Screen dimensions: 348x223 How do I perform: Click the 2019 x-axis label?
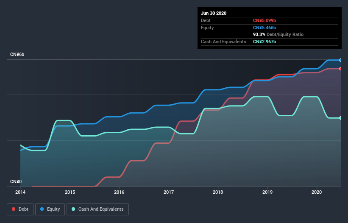click(x=267, y=192)
